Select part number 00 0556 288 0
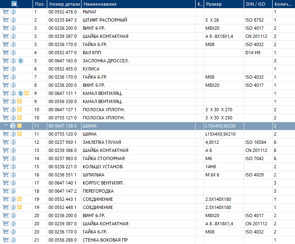The width and height of the screenshot is (295, 244). [63, 240]
